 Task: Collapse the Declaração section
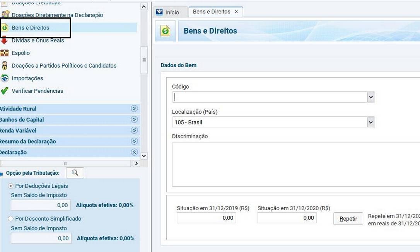pos(134,152)
